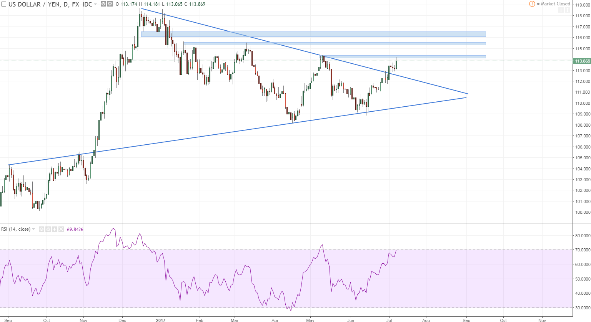Click the Close value 113.869 in header

[197, 4]
